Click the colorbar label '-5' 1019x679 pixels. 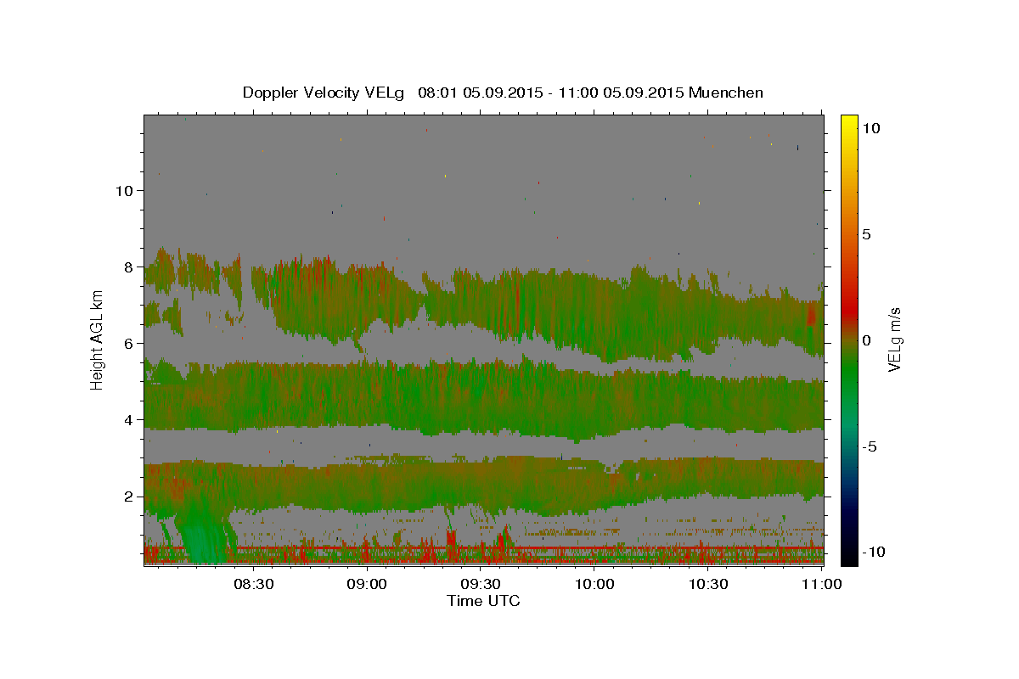click(870, 446)
